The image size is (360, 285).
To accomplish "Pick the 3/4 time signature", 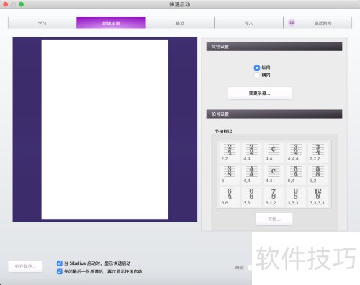I will pos(318,153).
